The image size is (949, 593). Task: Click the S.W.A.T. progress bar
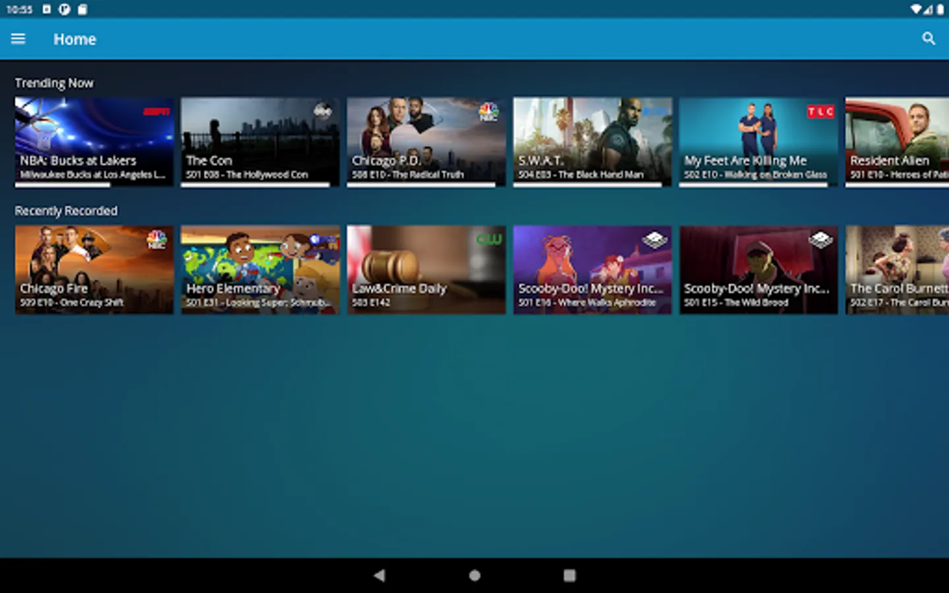[592, 184]
